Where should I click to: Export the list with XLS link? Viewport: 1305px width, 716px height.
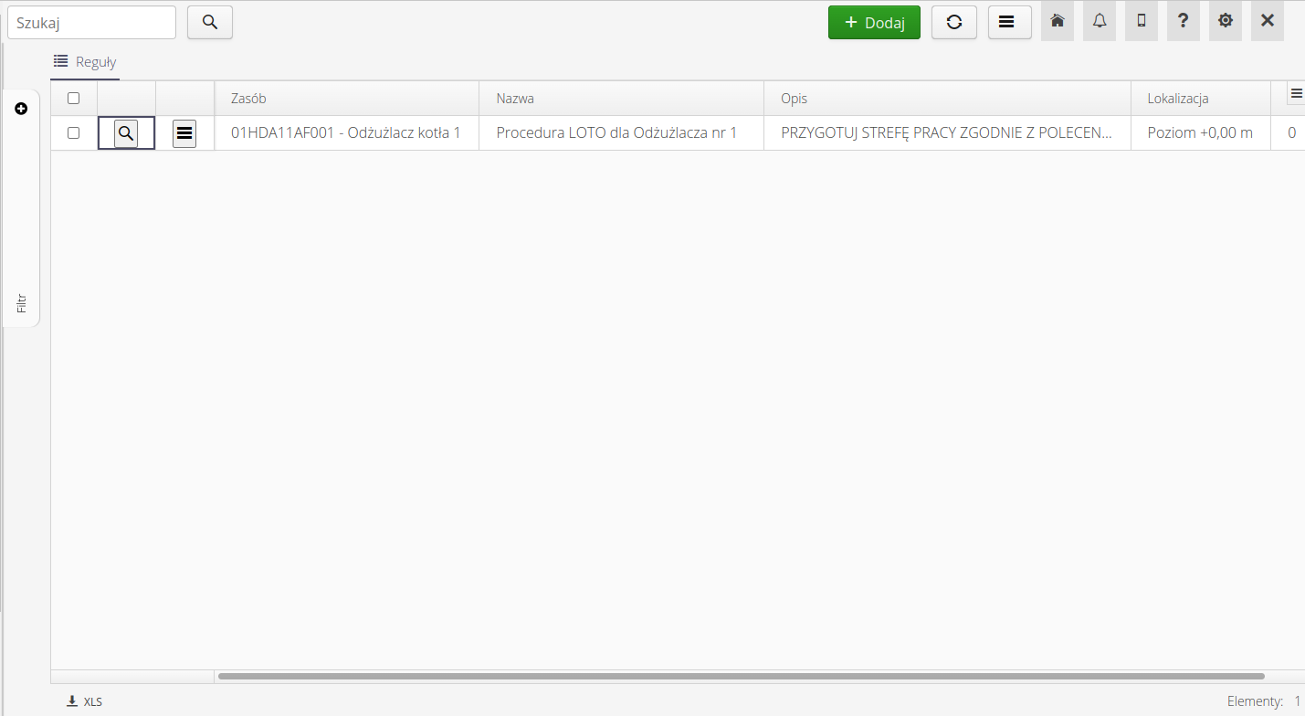click(85, 701)
